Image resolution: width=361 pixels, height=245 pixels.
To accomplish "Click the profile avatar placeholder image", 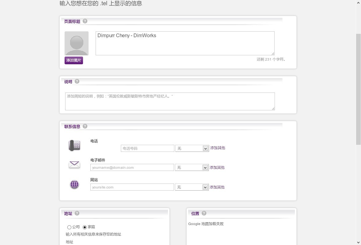I will (x=77, y=43).
